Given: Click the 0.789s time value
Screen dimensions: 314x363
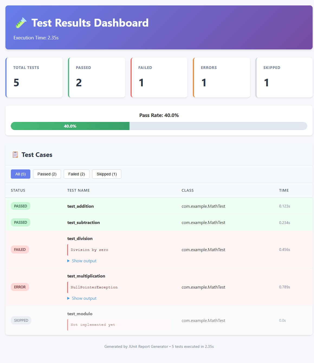Looking at the screenshot, I should pyautogui.click(x=284, y=287).
